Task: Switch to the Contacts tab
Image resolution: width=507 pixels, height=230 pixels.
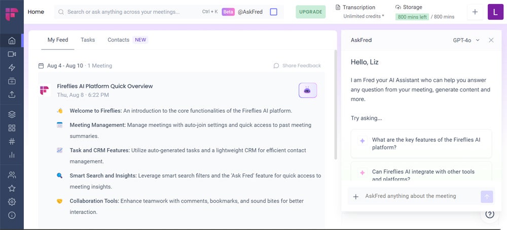Action: tap(118, 40)
